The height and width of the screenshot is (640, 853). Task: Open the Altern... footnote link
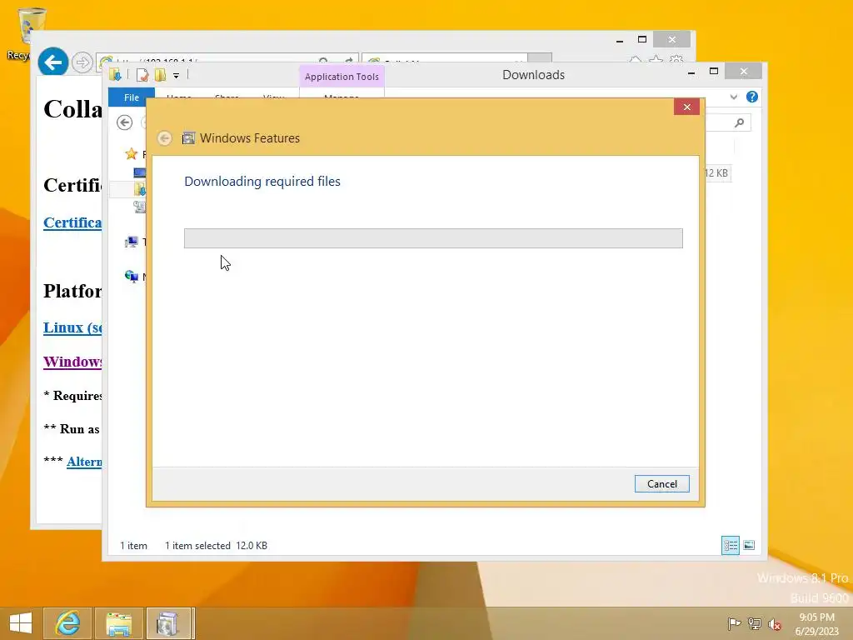click(x=84, y=462)
